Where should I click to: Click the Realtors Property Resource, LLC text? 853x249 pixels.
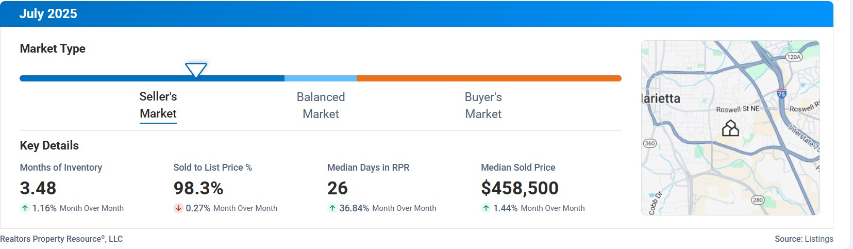point(61,239)
